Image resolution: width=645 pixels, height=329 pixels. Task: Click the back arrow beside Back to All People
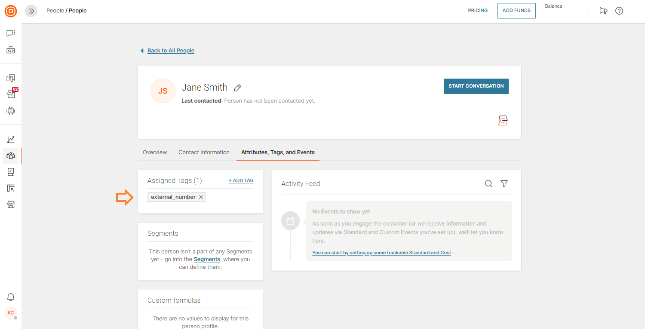tap(142, 51)
